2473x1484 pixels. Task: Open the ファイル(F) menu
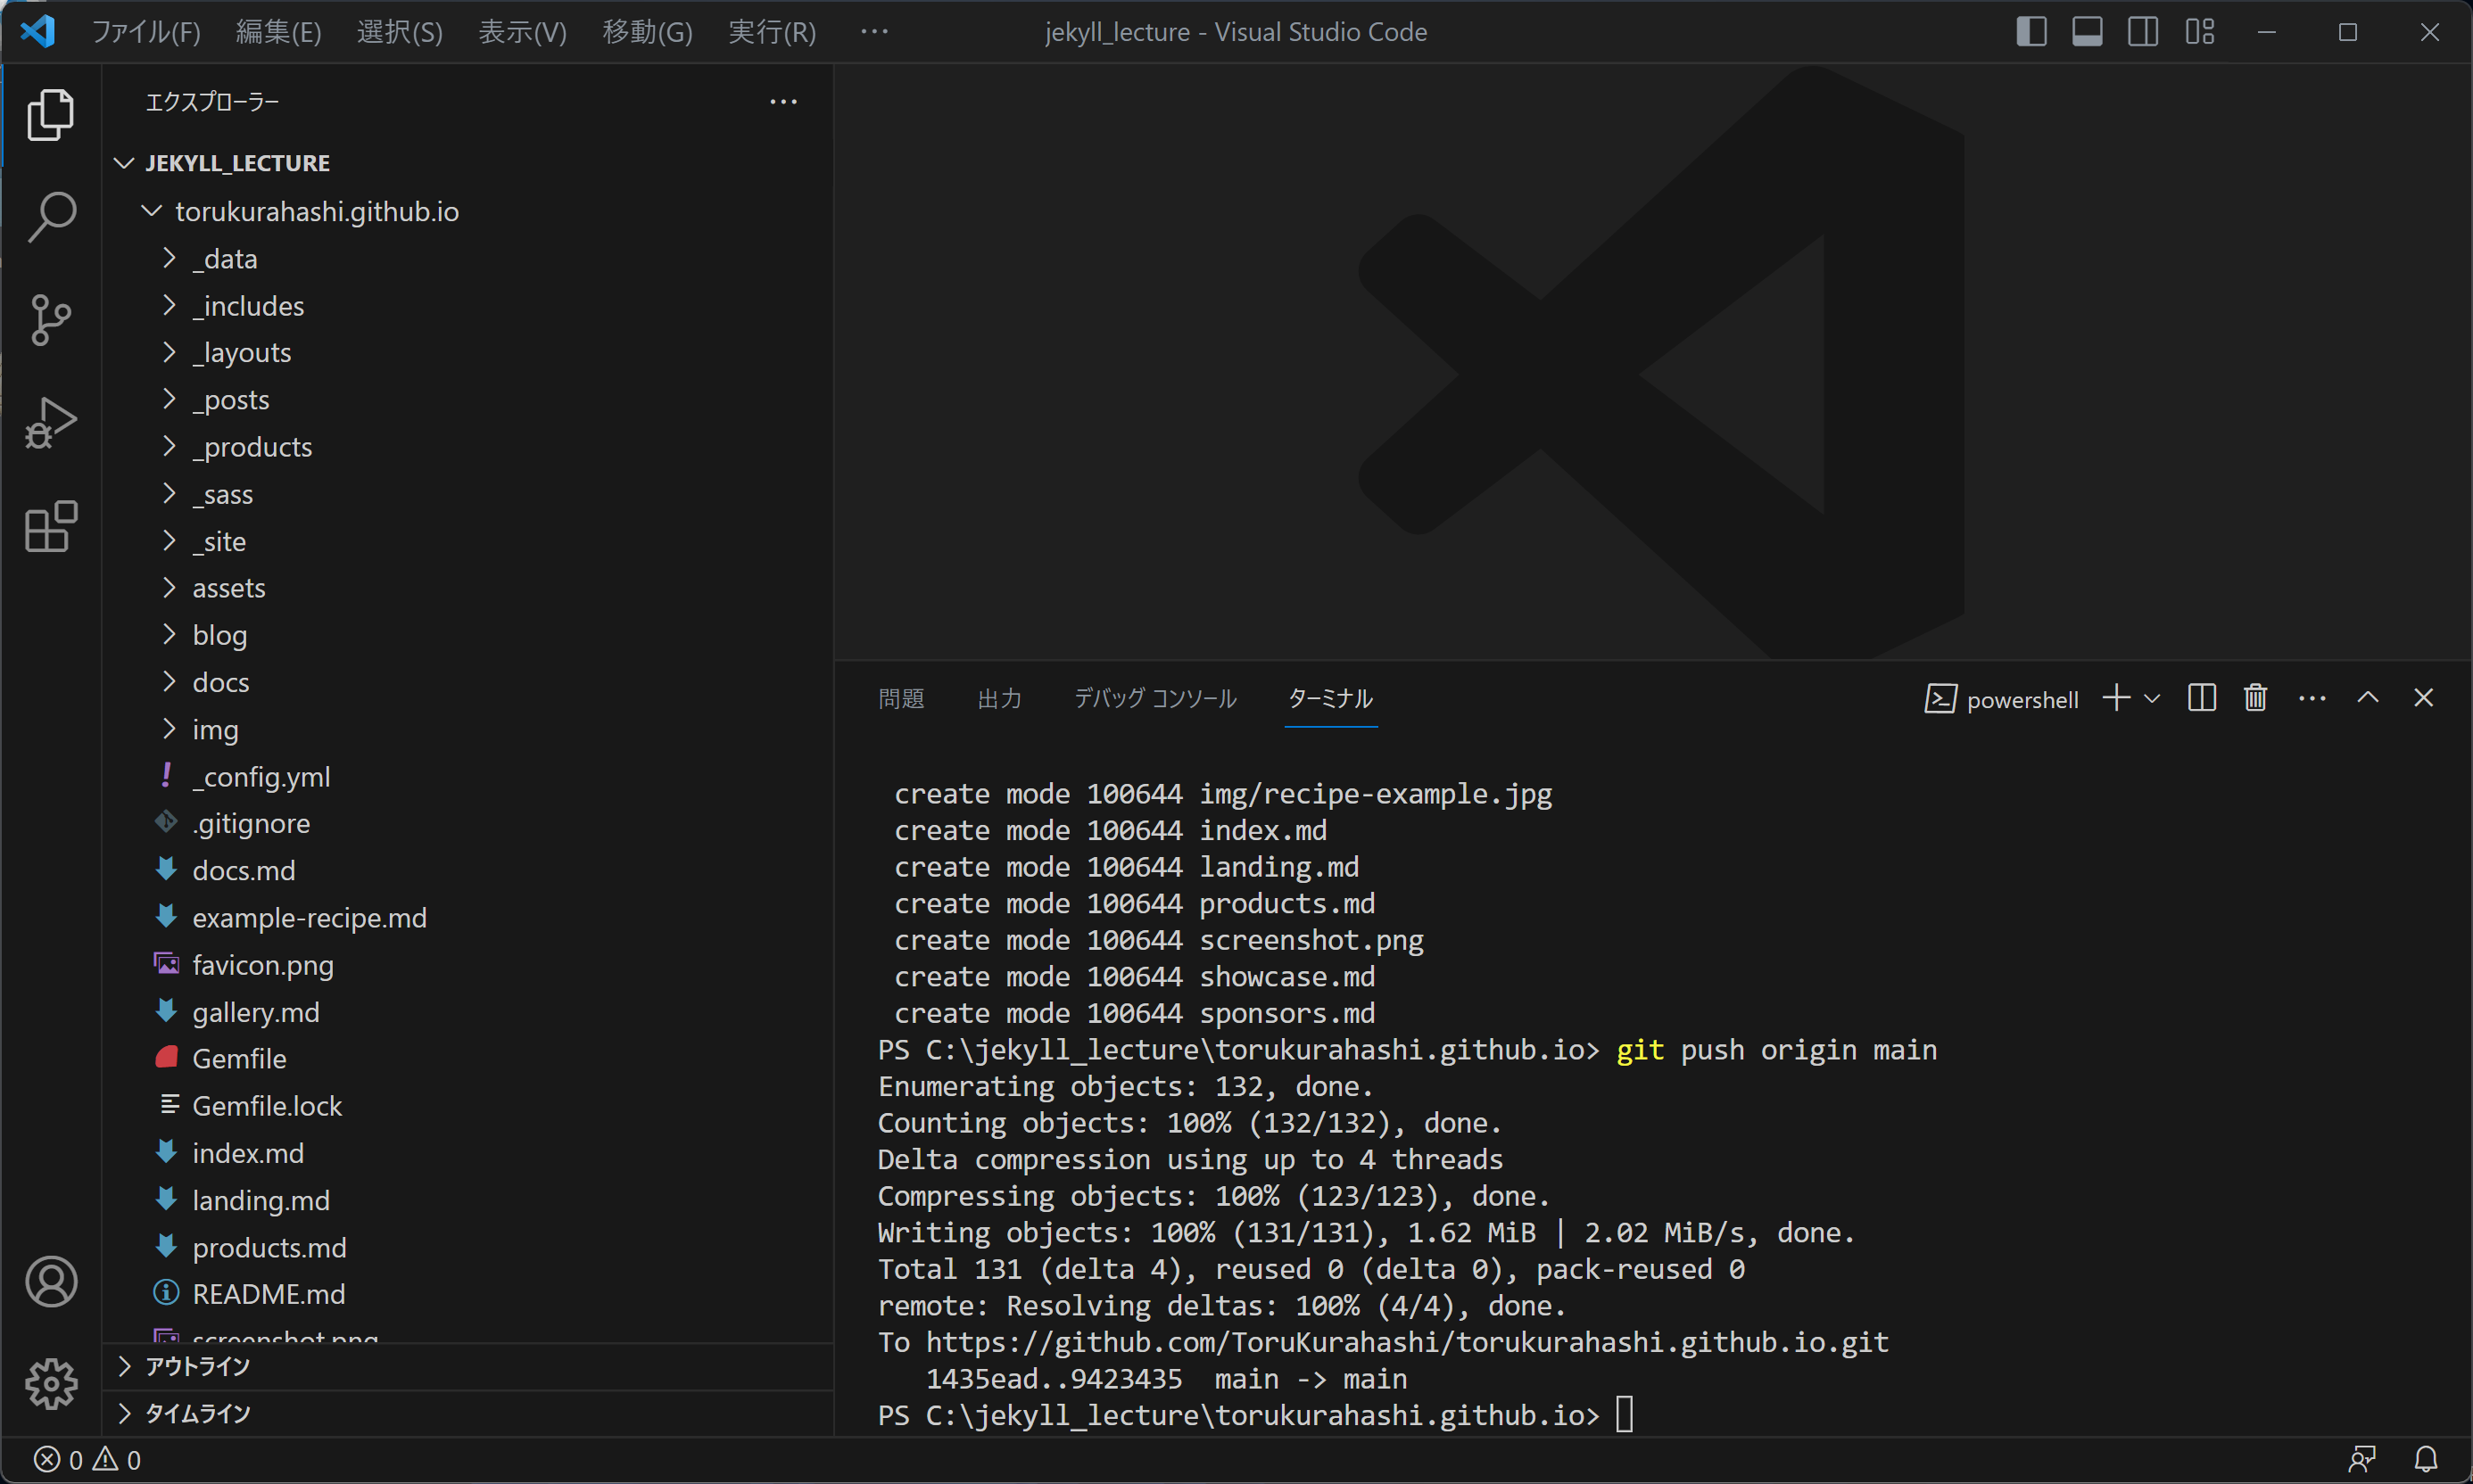click(x=146, y=32)
